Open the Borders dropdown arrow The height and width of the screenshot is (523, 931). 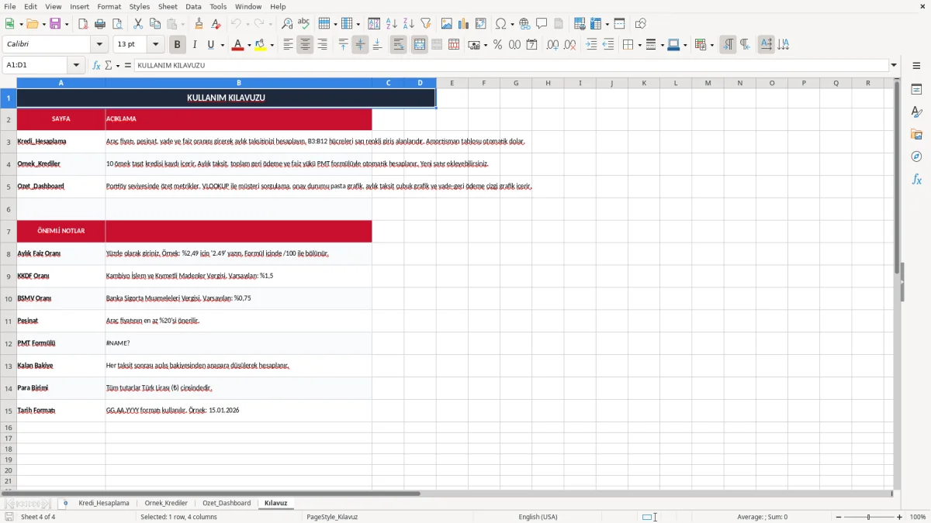click(x=639, y=45)
